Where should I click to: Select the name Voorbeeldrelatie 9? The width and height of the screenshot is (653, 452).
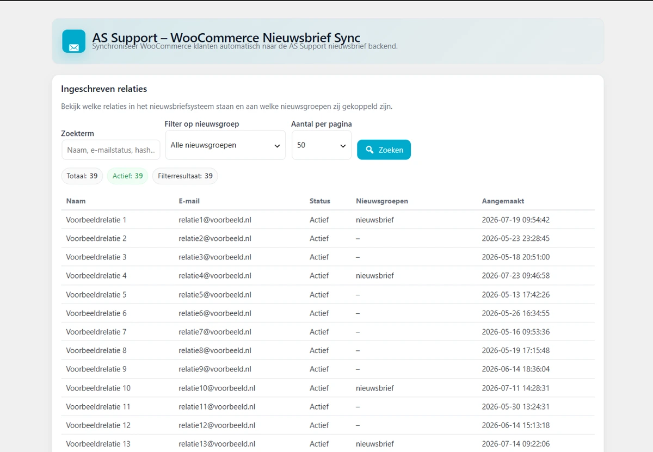[x=96, y=369]
